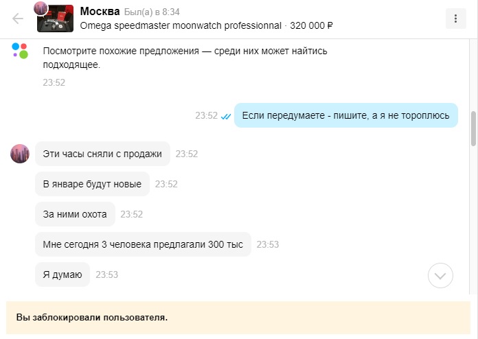Click the 'За ними охота' message bubble
Image resolution: width=478 pixels, height=339 pixels.
75,214
